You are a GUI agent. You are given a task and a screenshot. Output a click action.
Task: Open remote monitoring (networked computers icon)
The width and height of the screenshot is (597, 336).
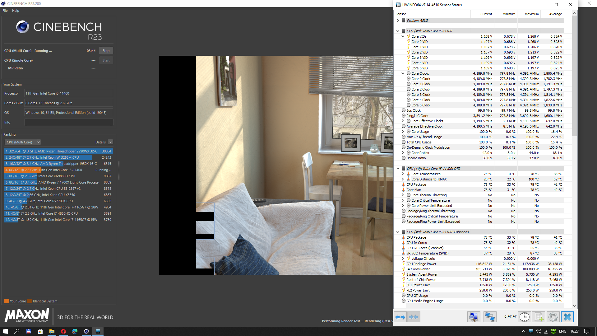[x=490, y=317]
